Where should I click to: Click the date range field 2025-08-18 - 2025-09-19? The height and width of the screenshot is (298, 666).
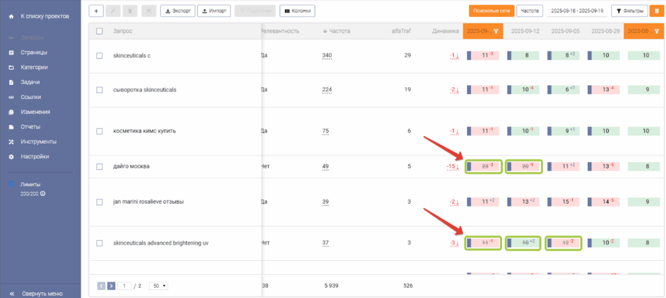pos(577,11)
